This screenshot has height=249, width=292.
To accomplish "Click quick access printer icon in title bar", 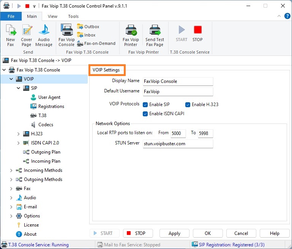I will 6,6.
